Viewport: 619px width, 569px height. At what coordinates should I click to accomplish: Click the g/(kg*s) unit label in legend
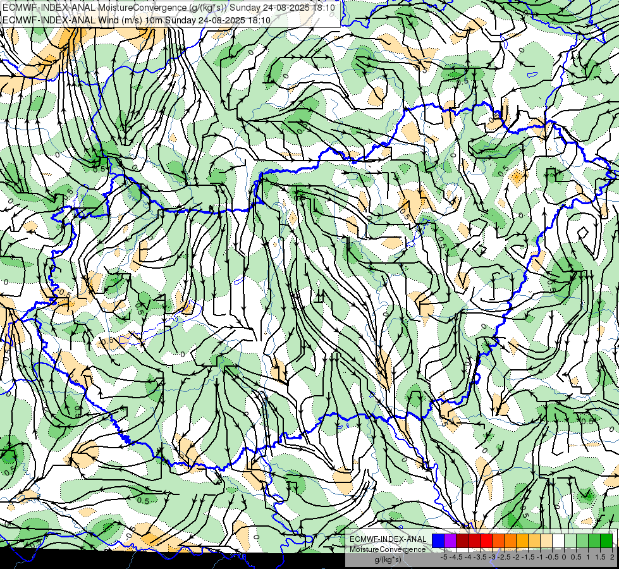click(x=388, y=560)
